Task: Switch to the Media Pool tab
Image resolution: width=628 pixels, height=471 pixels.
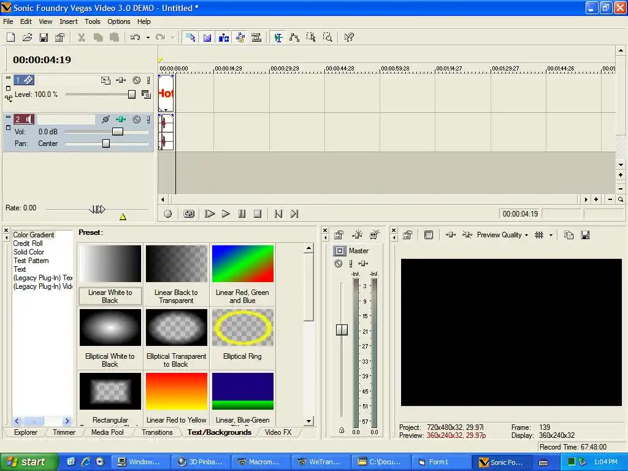Action: 107,432
